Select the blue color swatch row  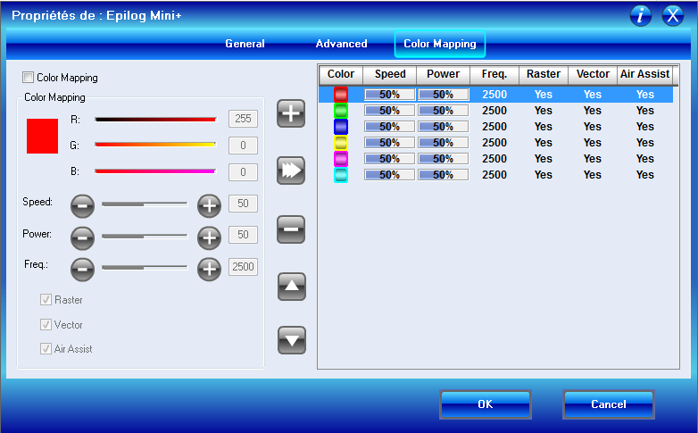pyautogui.click(x=495, y=127)
